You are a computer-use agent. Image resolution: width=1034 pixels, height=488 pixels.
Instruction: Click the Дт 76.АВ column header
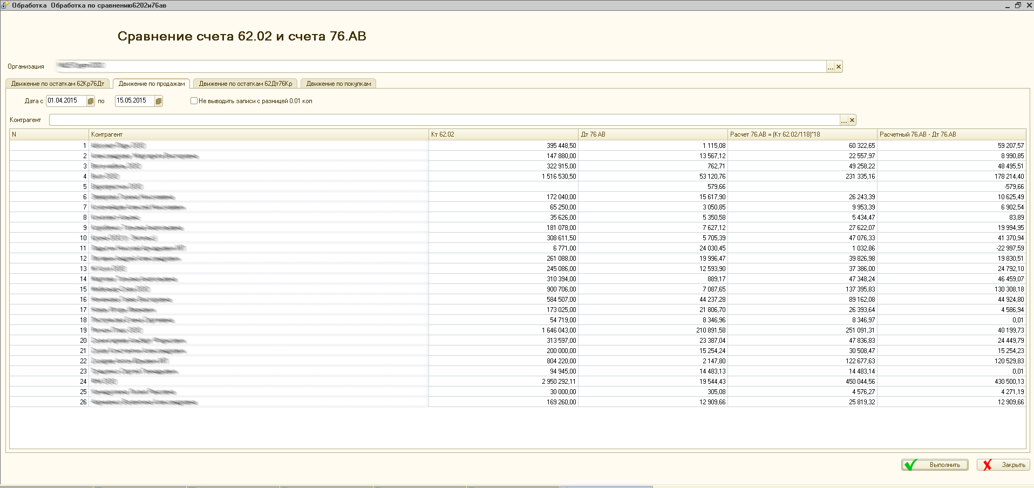(x=653, y=134)
